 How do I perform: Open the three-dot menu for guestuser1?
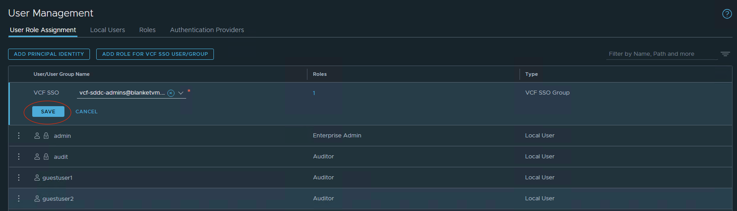(19, 178)
